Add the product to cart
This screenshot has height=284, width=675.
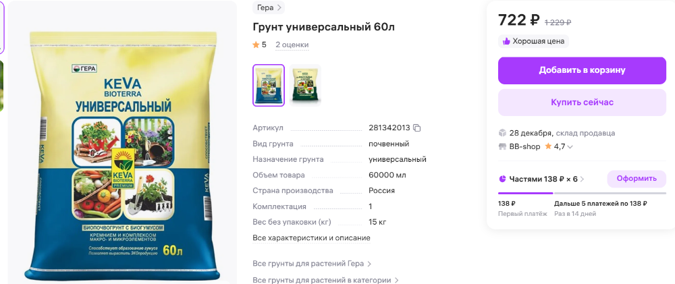[582, 71]
